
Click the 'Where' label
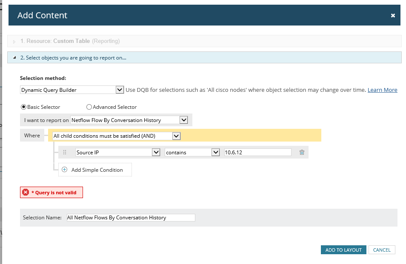[x=32, y=136]
